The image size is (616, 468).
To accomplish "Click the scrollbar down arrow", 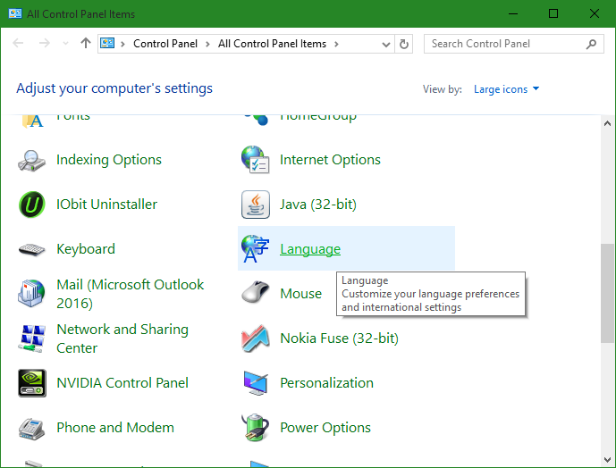I will click(607, 460).
